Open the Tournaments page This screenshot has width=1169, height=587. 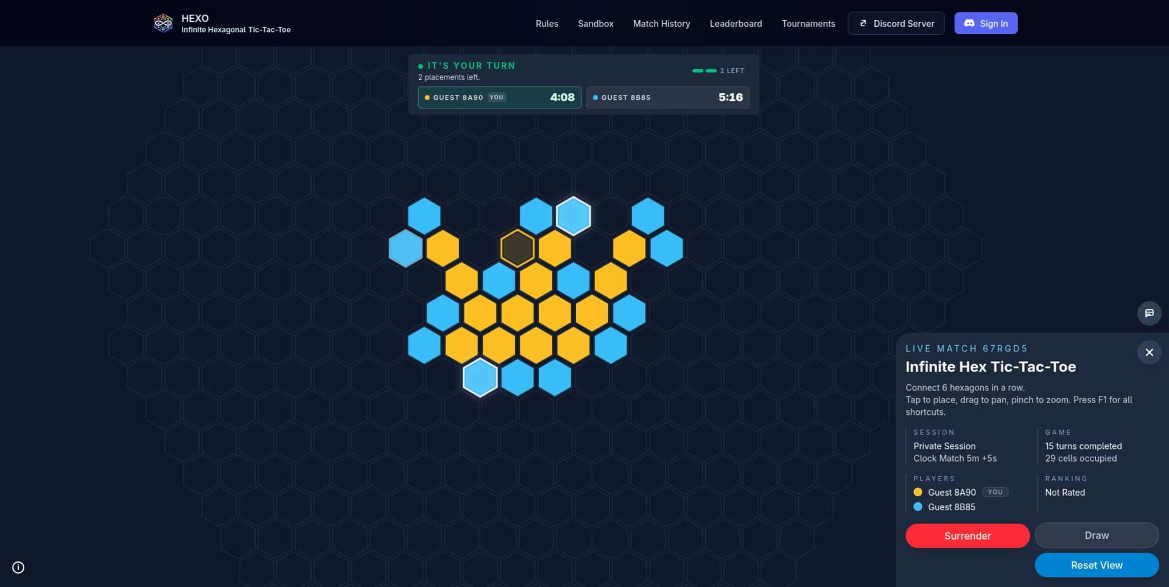(808, 23)
